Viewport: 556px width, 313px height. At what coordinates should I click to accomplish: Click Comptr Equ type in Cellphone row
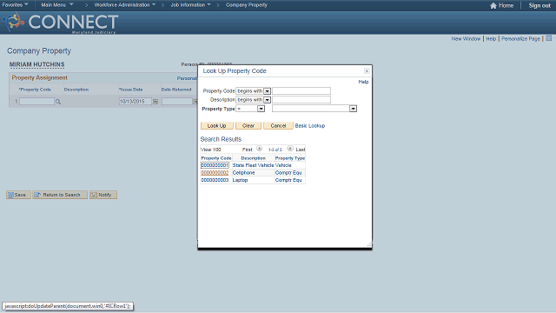tap(288, 173)
